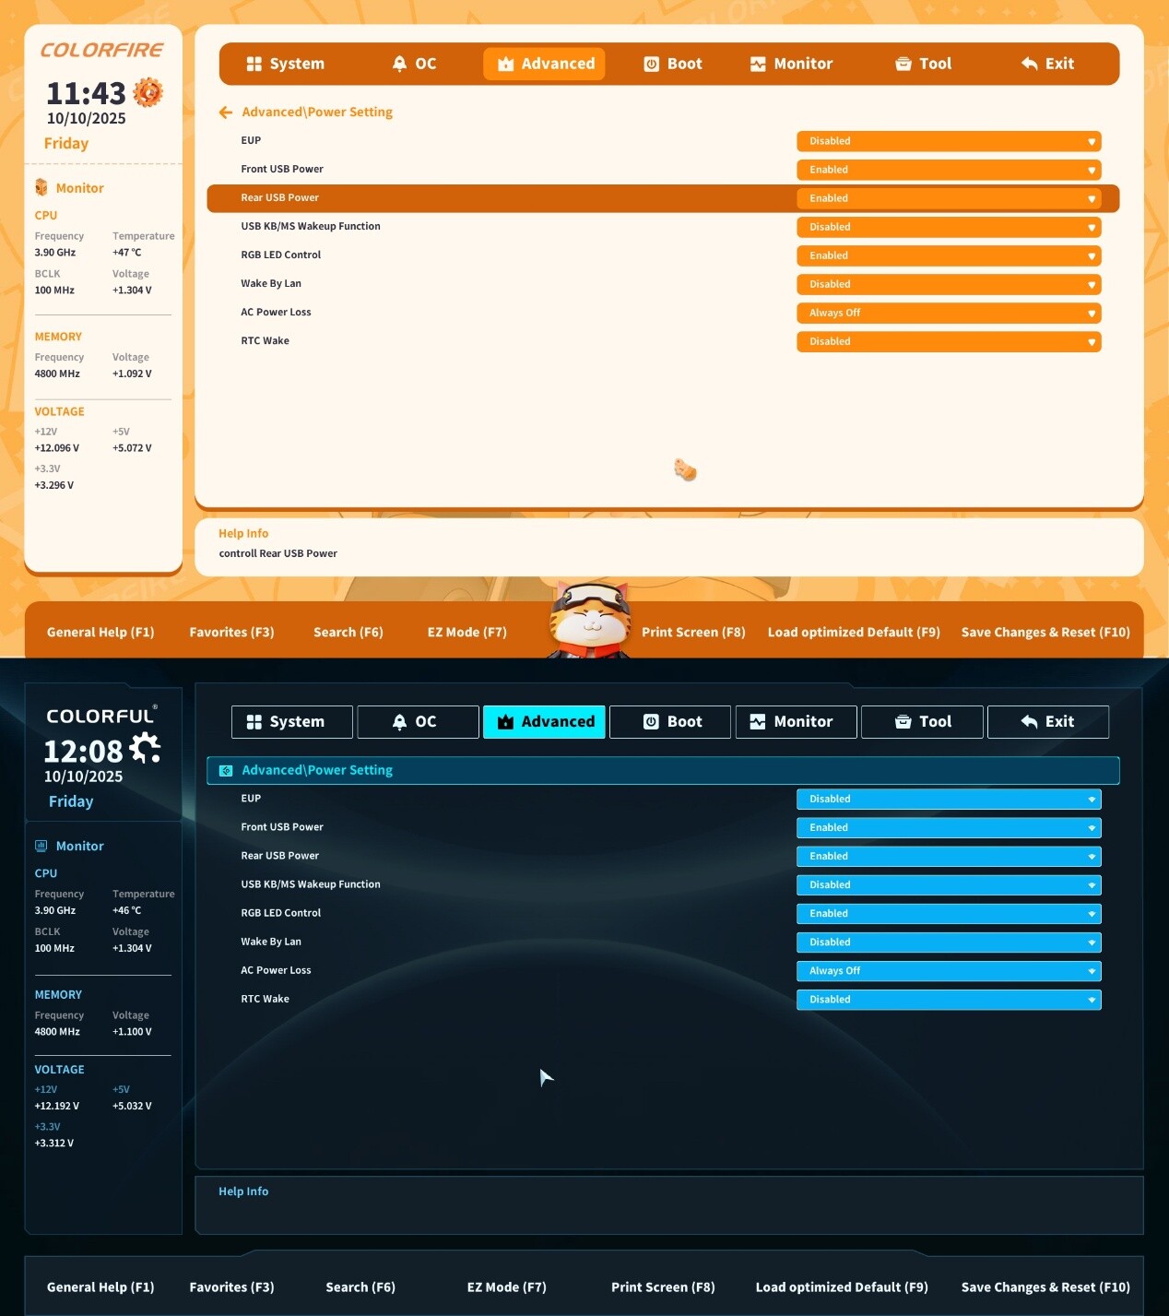Open the orange RGB LED Control dropdown
Screen dimensions: 1169x1316
(948, 255)
